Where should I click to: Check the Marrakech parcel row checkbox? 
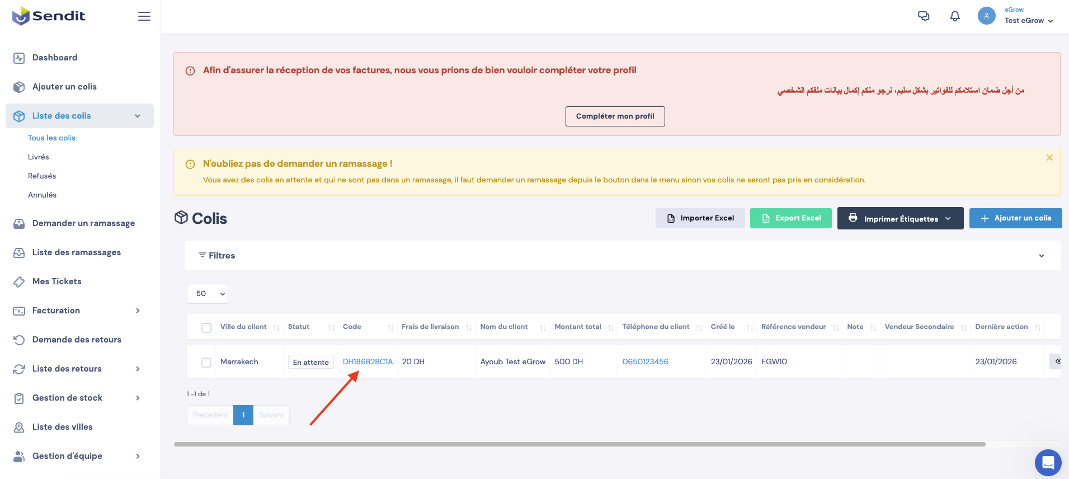tap(206, 362)
